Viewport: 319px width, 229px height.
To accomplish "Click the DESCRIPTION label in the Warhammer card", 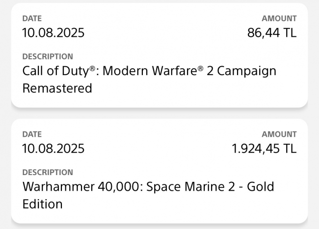I will [48, 173].
